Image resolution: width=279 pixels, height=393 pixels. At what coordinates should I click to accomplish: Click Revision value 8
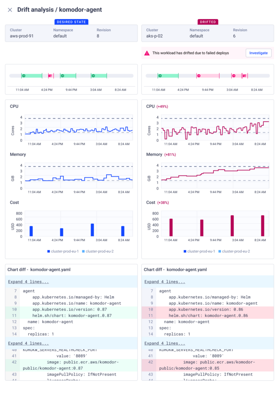[98, 36]
